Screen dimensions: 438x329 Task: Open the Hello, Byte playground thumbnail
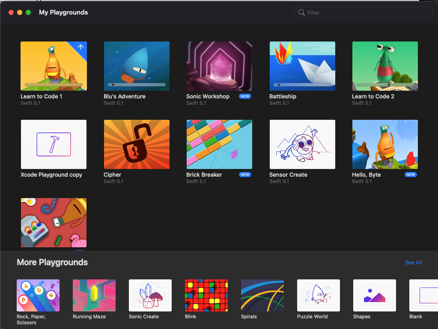pos(385,144)
